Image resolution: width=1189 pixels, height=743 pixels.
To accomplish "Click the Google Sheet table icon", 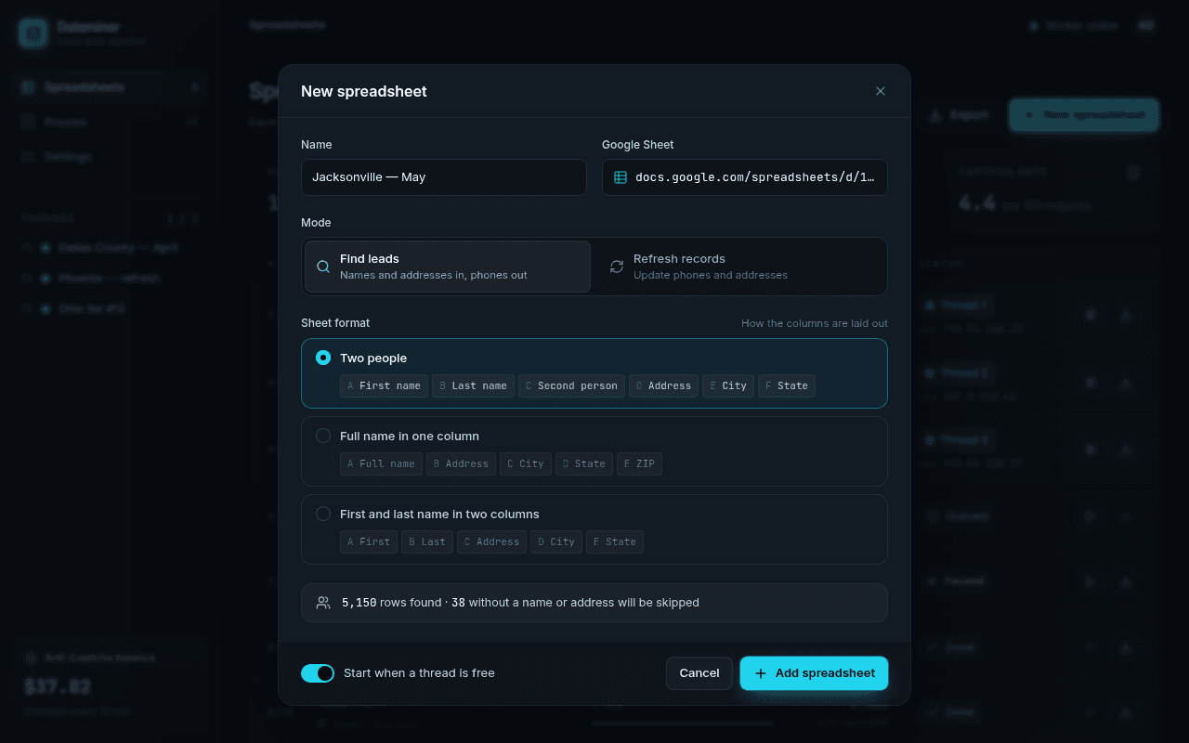I will [621, 177].
